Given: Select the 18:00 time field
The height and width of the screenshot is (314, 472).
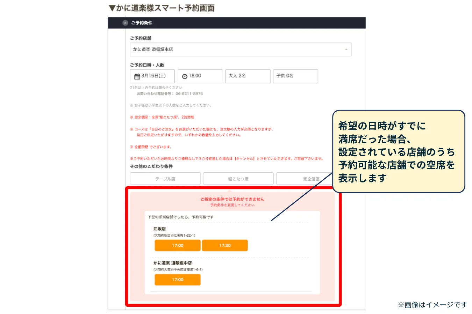Looking at the screenshot, I should click(x=200, y=76).
